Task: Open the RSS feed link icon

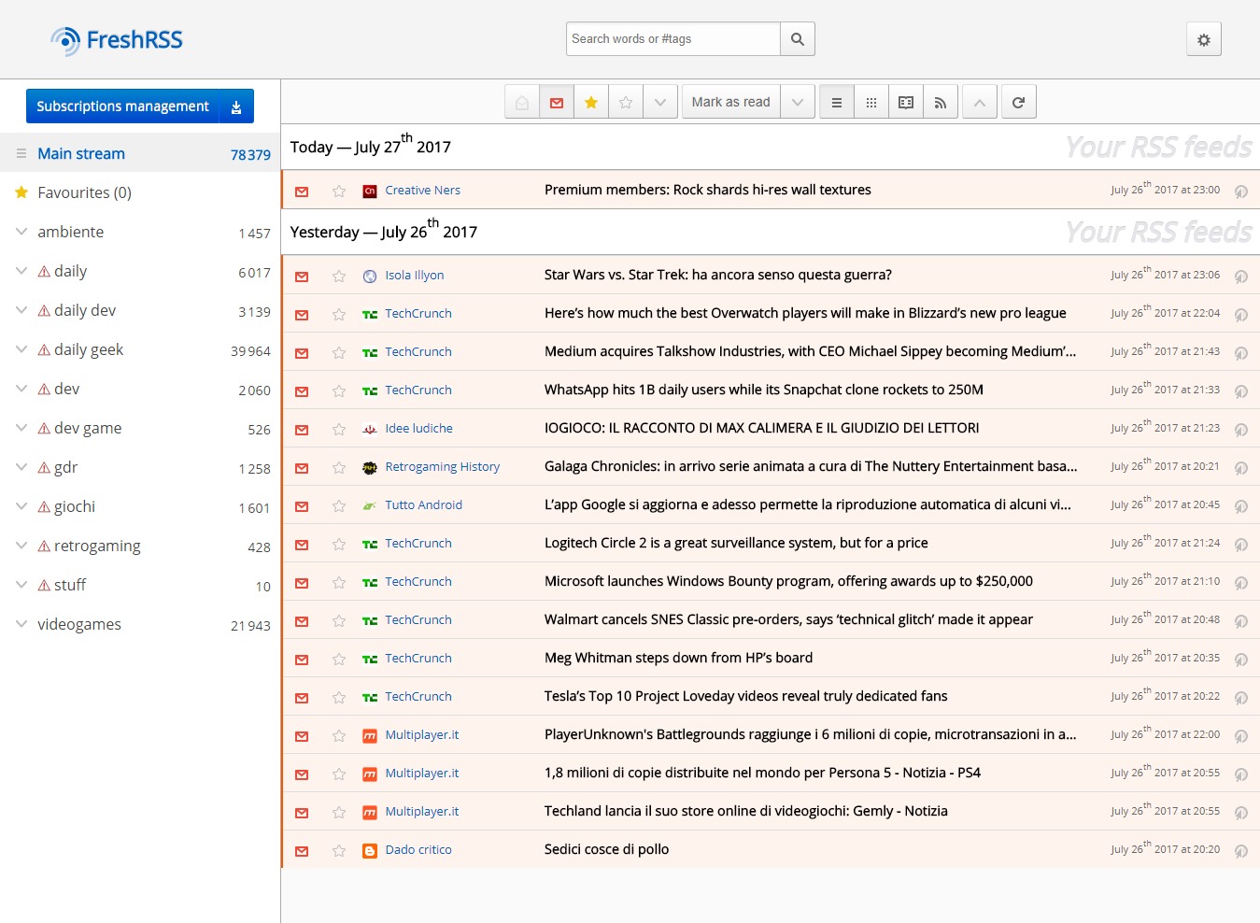Action: coord(941,102)
